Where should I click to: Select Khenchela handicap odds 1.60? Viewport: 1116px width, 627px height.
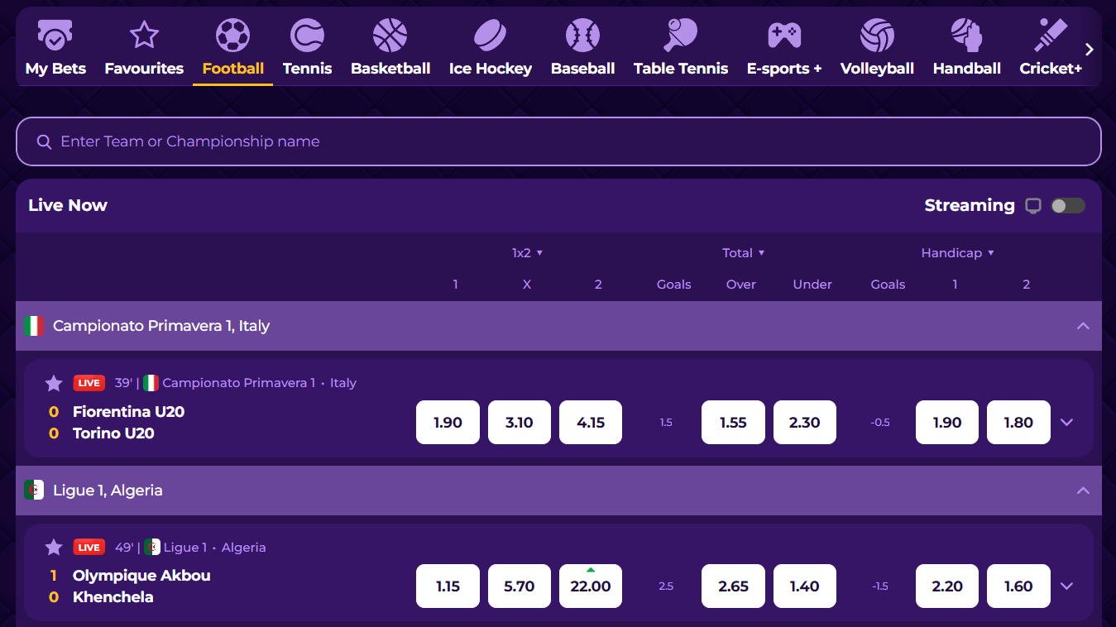click(x=1018, y=586)
